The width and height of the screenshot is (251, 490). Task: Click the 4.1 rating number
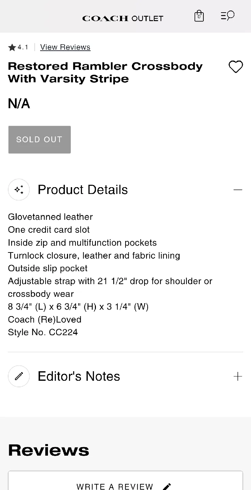(x=23, y=47)
